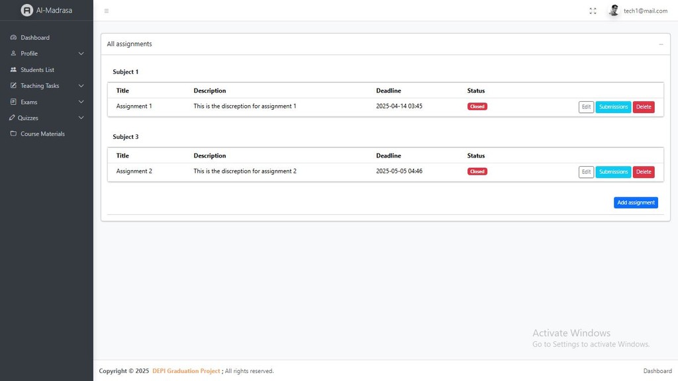Viewport: 678px width, 381px height.
Task: Click the Students List people icon
Action: (13, 69)
